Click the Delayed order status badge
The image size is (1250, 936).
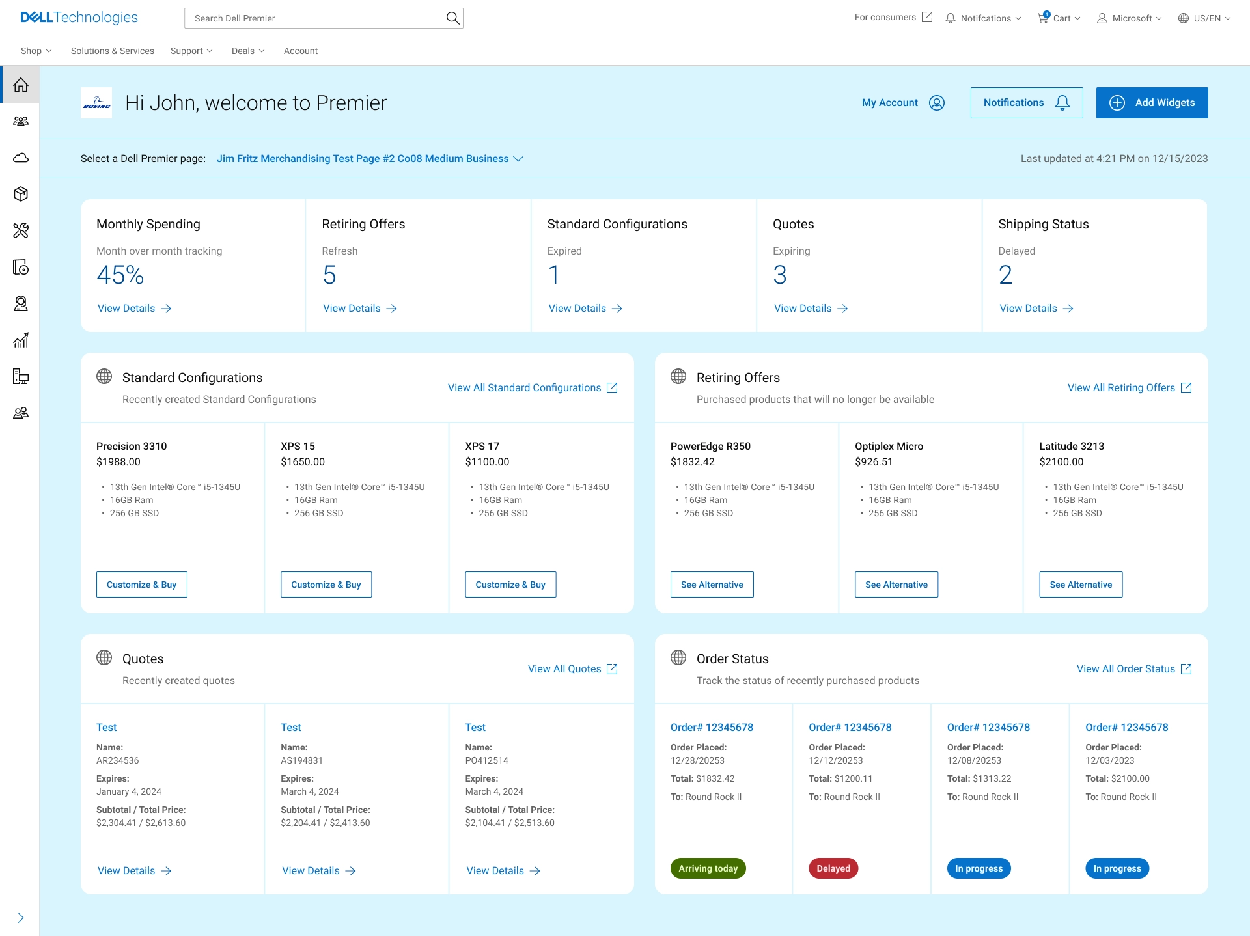[833, 868]
